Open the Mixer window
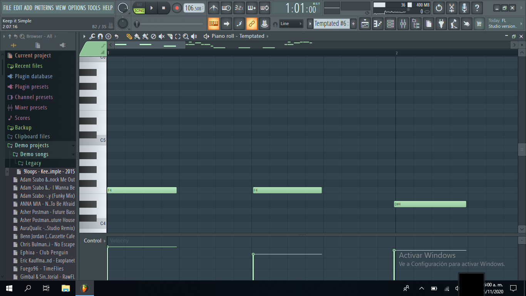526x296 pixels. coord(403,24)
